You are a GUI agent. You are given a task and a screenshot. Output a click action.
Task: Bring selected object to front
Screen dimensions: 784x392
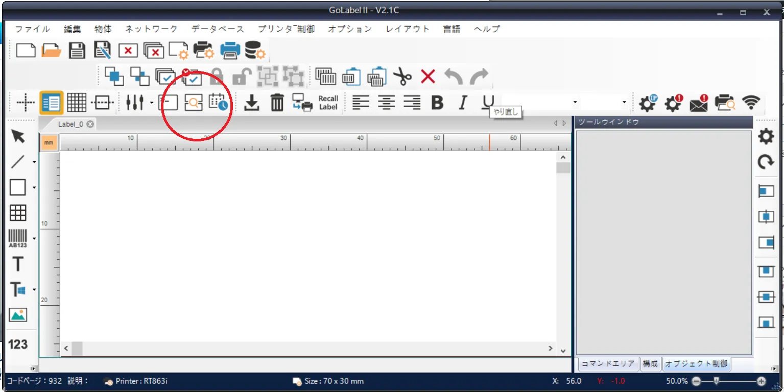[x=114, y=77]
